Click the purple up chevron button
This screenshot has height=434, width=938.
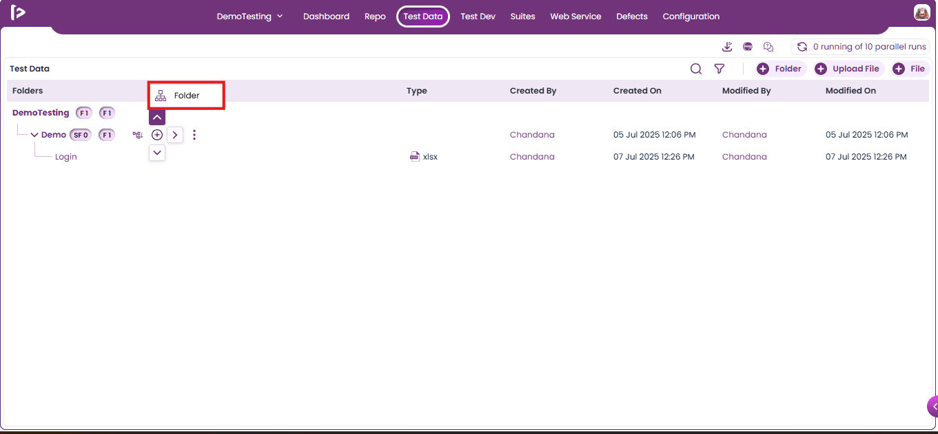click(157, 117)
